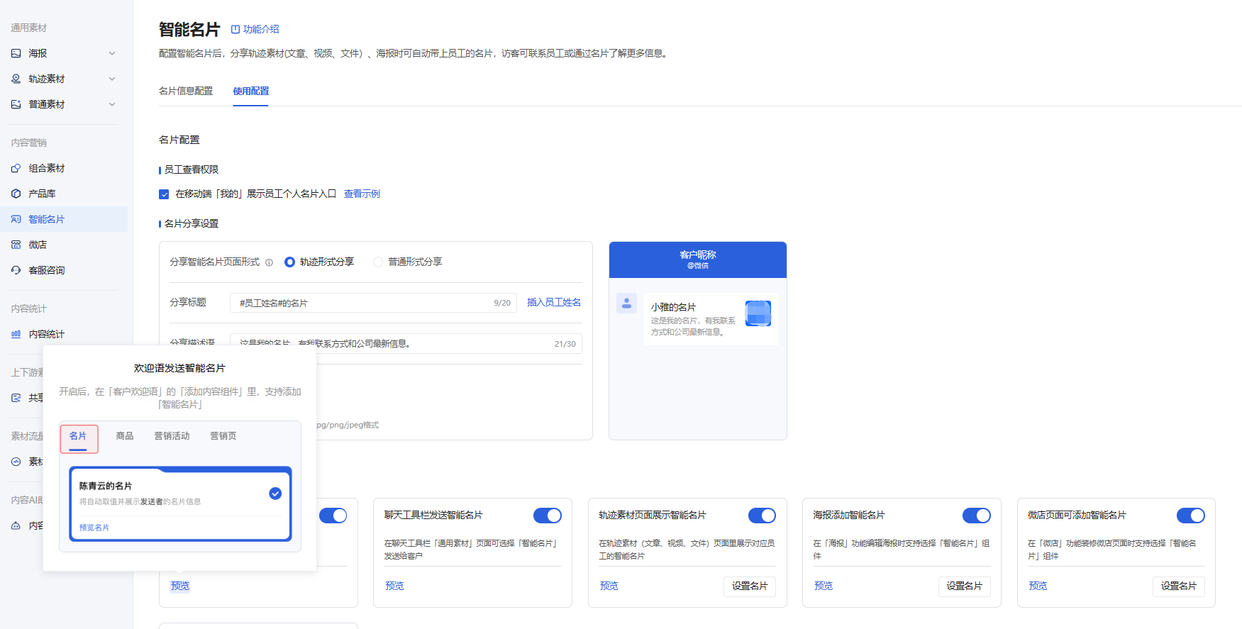This screenshot has width=1242, height=629.
Task: Click the 功能介绍 book icon
Action: pyautogui.click(x=235, y=29)
